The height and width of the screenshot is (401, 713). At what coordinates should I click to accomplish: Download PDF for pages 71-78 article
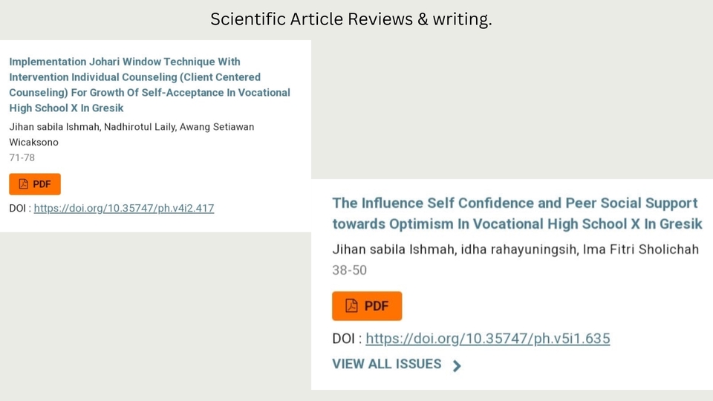point(35,184)
